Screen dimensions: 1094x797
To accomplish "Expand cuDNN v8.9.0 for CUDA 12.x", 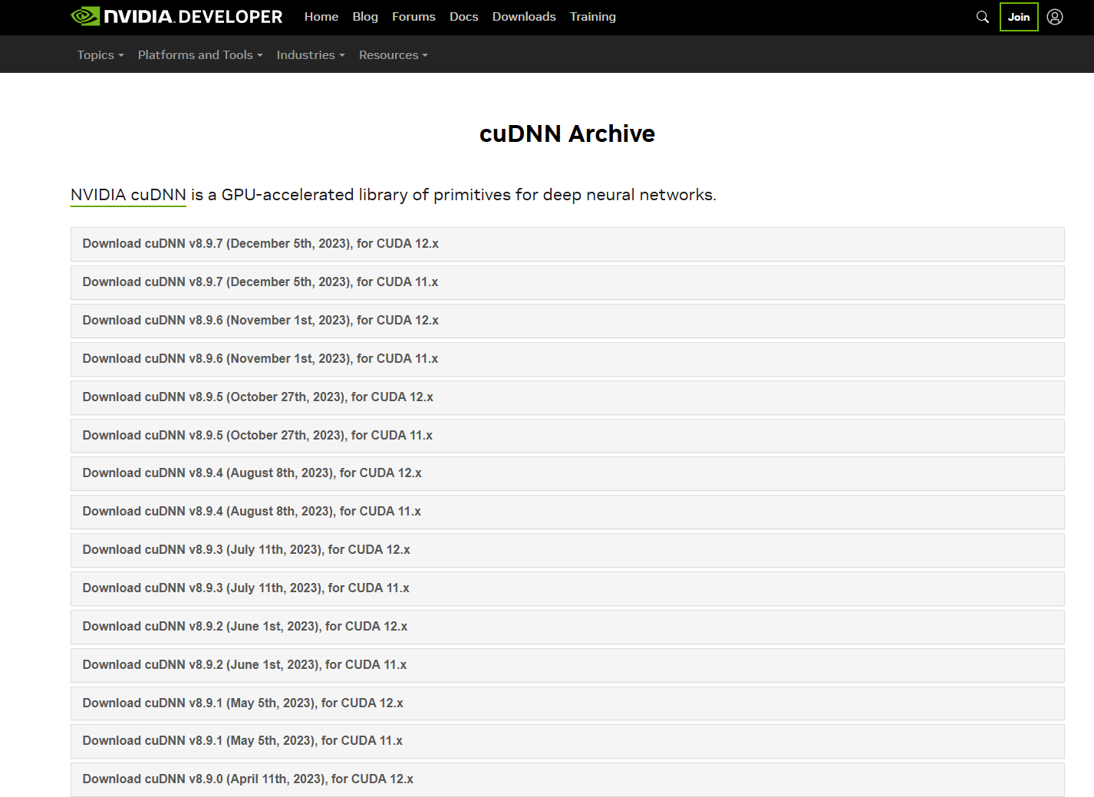I will point(248,779).
